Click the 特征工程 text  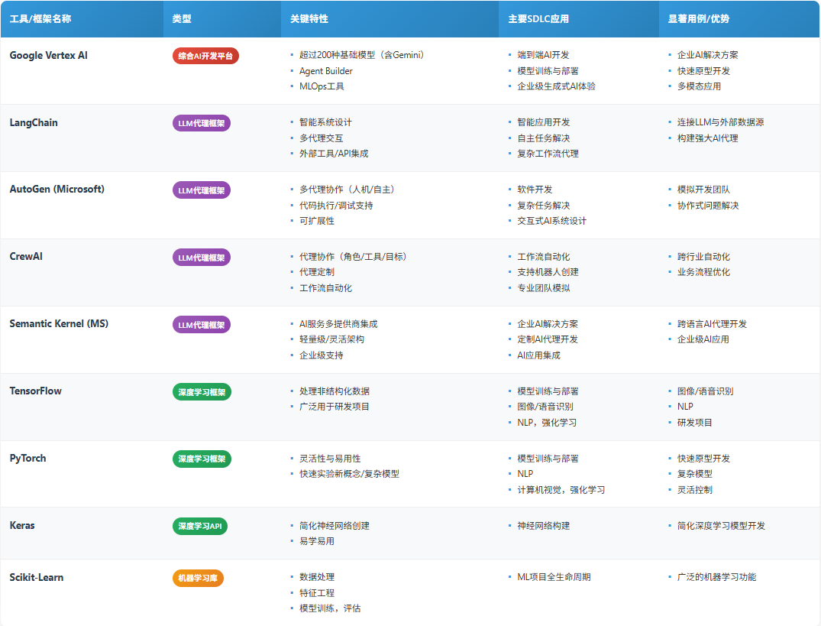(317, 593)
